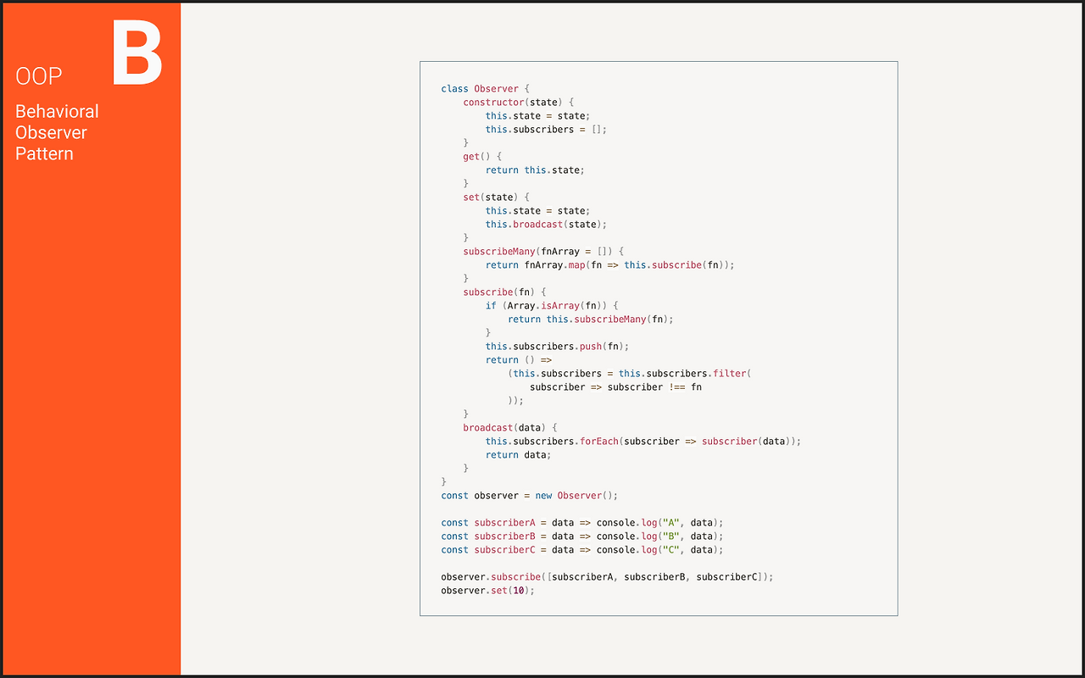Click the "observer.set(10);" line
This screenshot has height=678, width=1085.
pyautogui.click(x=488, y=591)
